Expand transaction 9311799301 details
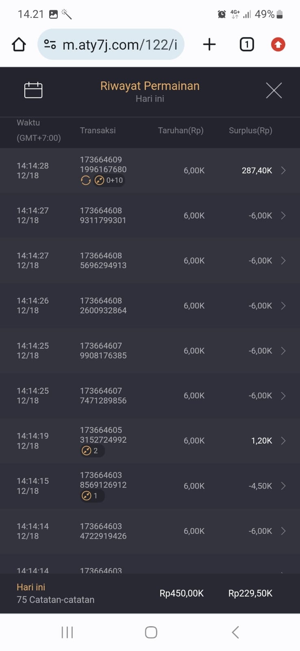The image size is (300, 651). (x=283, y=216)
